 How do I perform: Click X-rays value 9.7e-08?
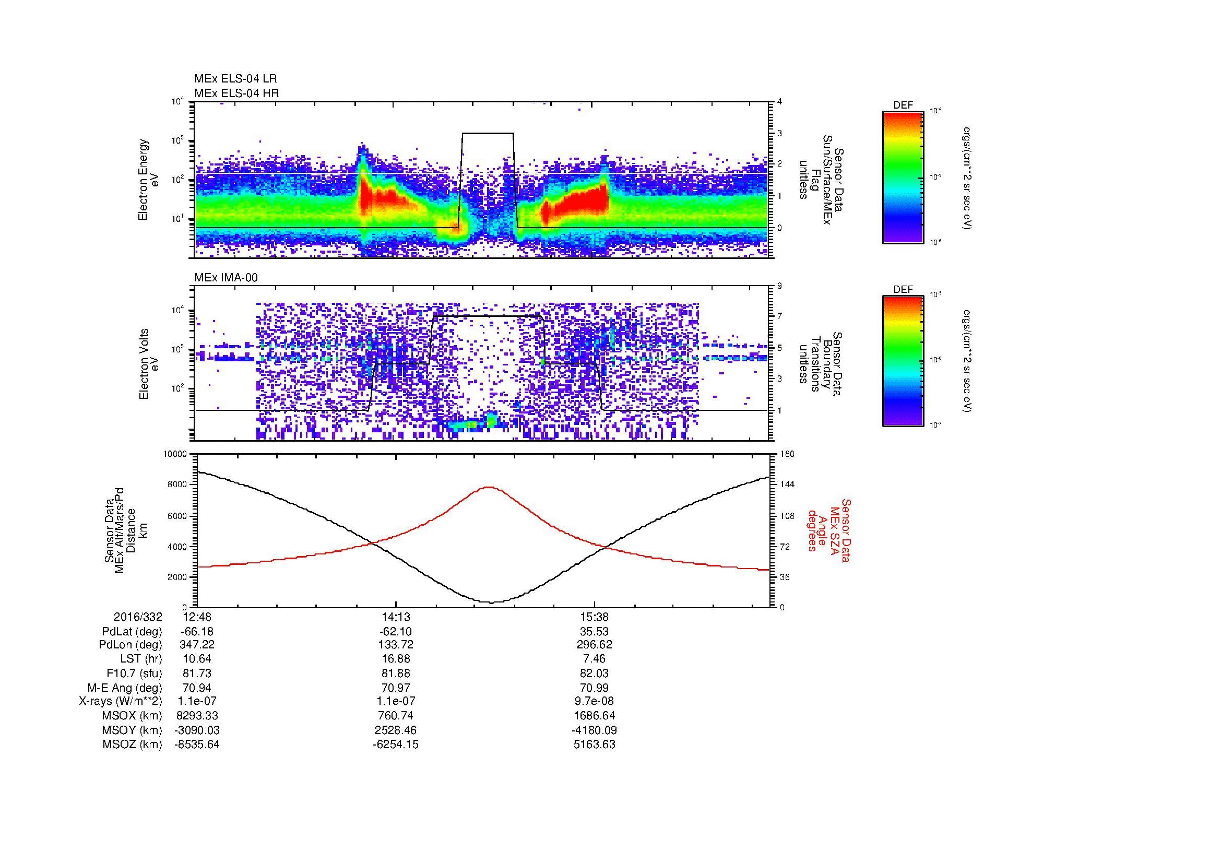tap(595, 701)
